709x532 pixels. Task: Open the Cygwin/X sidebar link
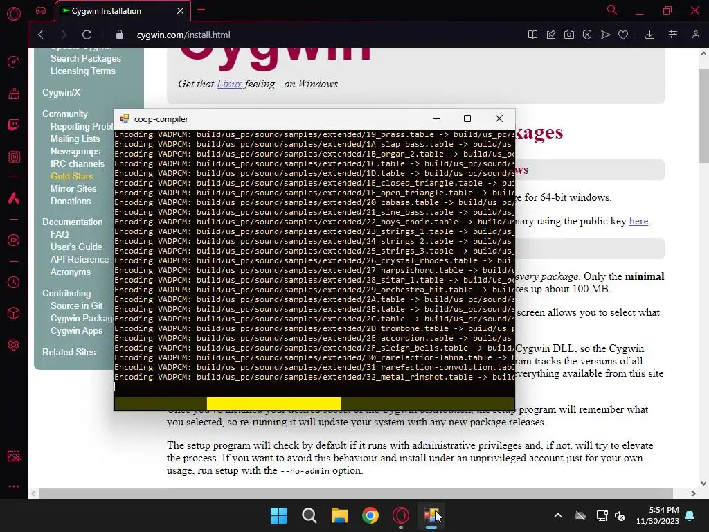tap(62, 92)
